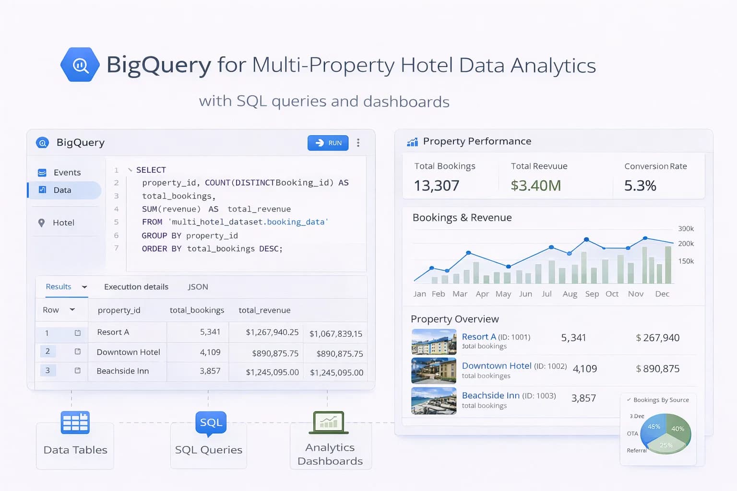Toggle the checkbox in row 3

[78, 371]
